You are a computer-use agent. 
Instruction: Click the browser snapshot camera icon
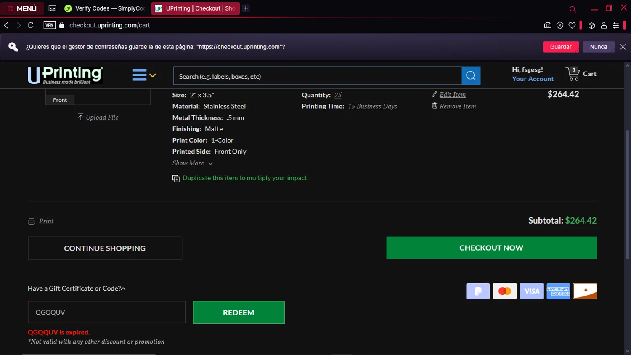tap(547, 25)
